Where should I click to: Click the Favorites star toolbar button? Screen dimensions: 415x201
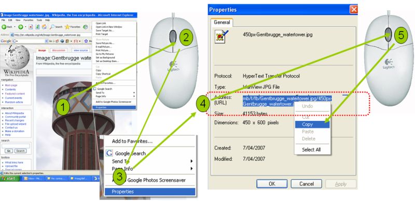coord(73,27)
